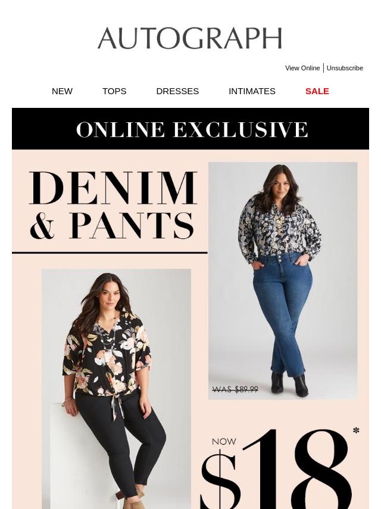Screen dimensions: 381x509
Task: Click the ONLINE EXCLUSIVE black banner
Action: (x=190, y=129)
